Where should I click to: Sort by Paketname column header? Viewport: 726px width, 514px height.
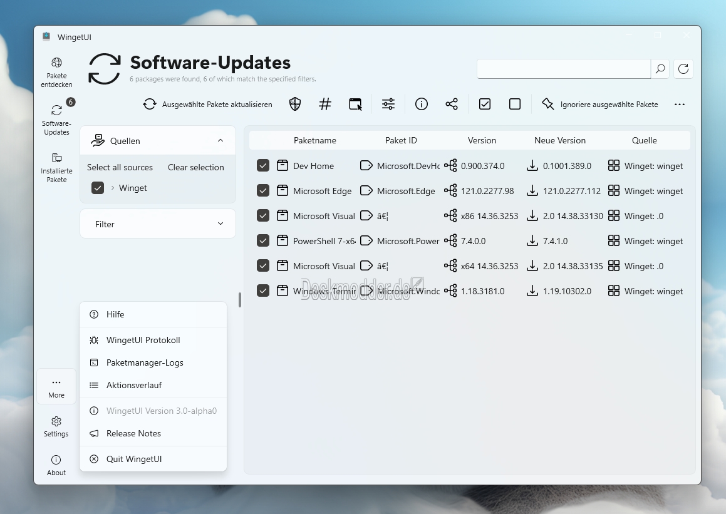[x=315, y=140]
